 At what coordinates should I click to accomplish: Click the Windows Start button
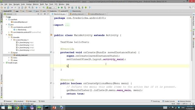click(x=3, y=108)
